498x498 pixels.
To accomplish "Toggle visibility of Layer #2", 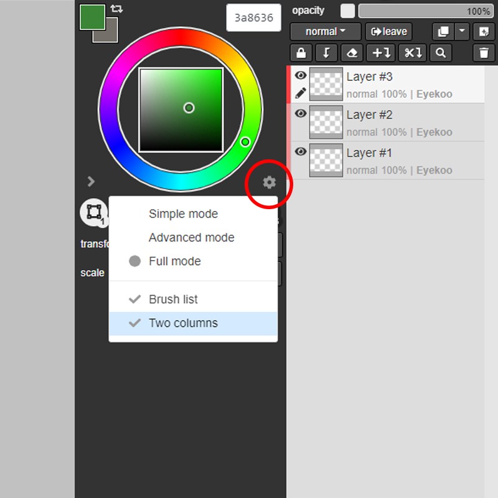I will [301, 114].
